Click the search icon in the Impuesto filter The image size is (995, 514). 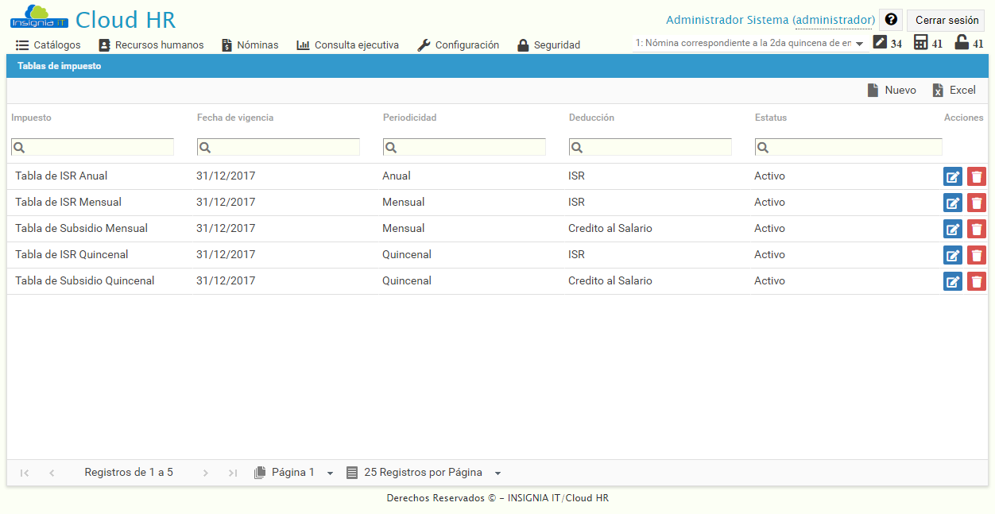tap(18, 146)
